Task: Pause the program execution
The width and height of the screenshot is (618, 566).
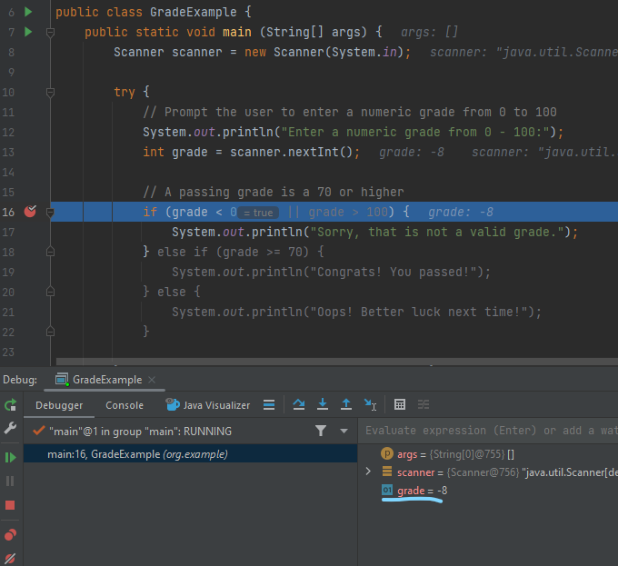Action: [x=10, y=481]
